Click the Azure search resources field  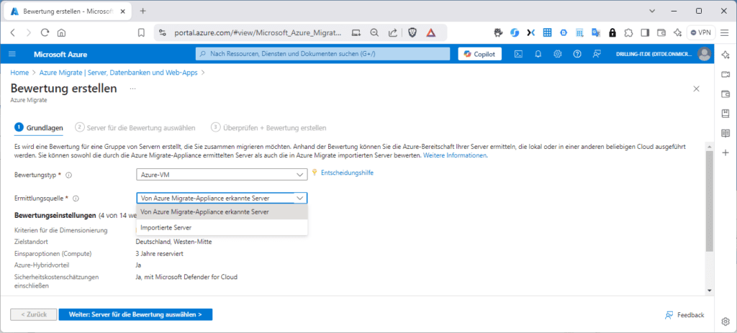point(323,54)
